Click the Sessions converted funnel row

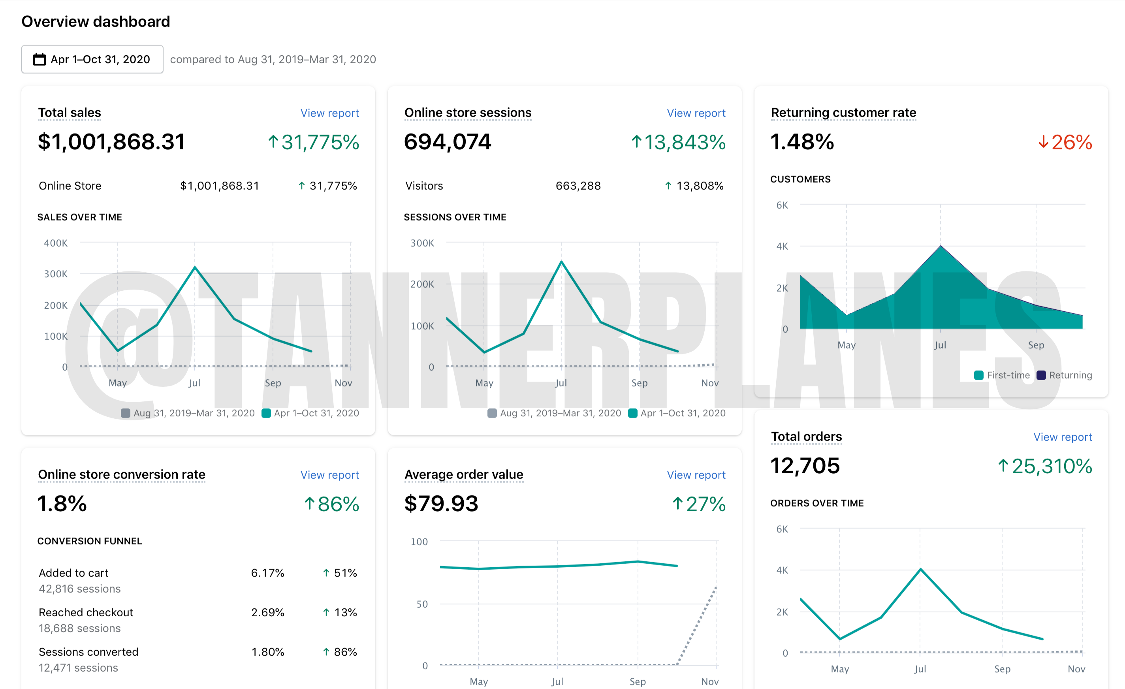pyautogui.click(x=198, y=660)
